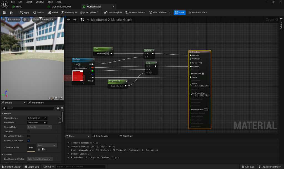This screenshot has height=169, width=284.
Task: Click the Save asset icon
Action: click(x=4, y=12)
